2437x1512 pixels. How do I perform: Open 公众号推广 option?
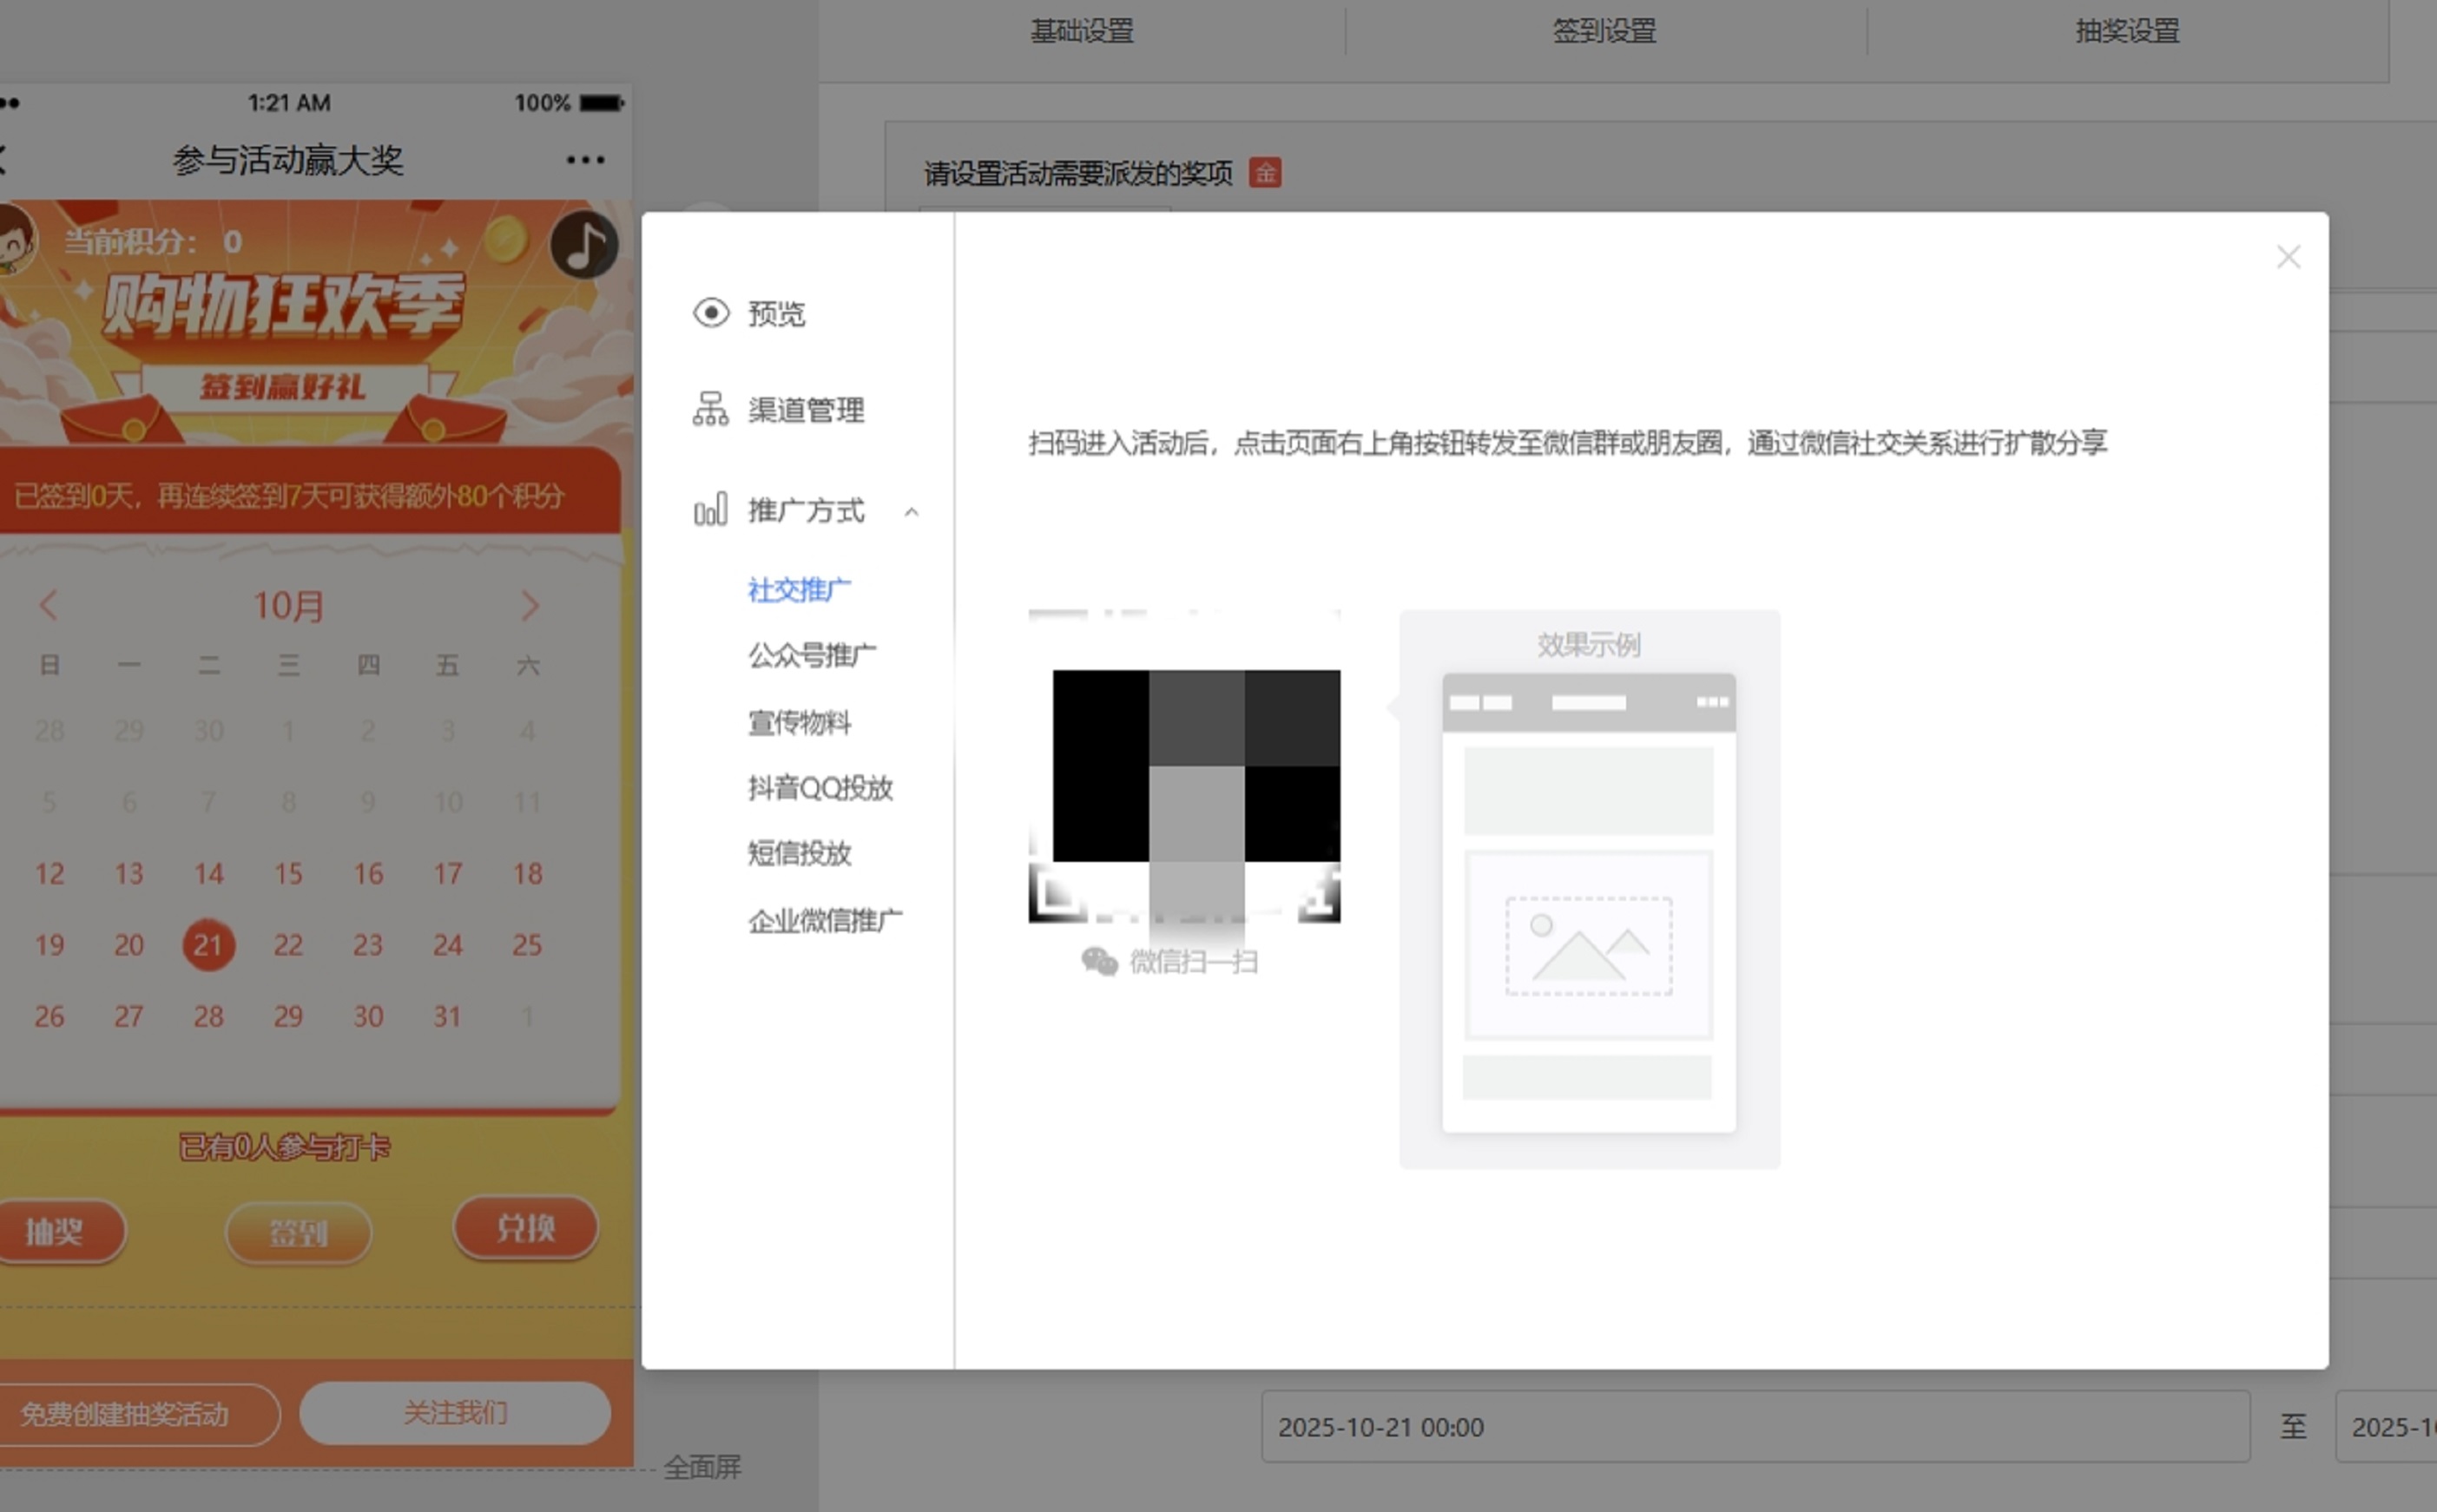click(812, 656)
